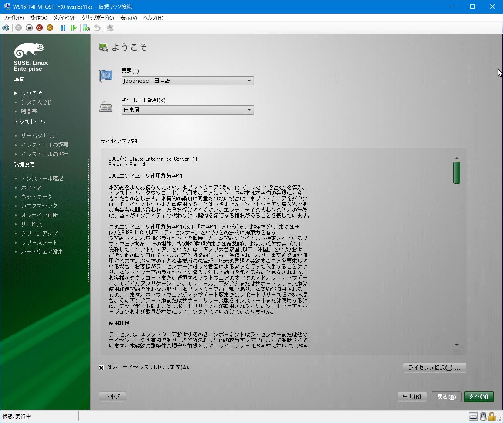Click the 中止(R) button
Screen dimensions: 503x423
click(x=412, y=397)
